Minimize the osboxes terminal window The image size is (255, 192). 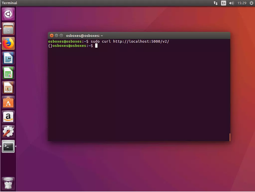(56, 35)
